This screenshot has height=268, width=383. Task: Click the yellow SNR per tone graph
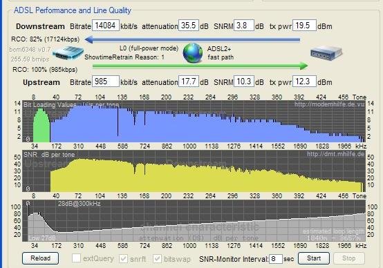(x=194, y=171)
